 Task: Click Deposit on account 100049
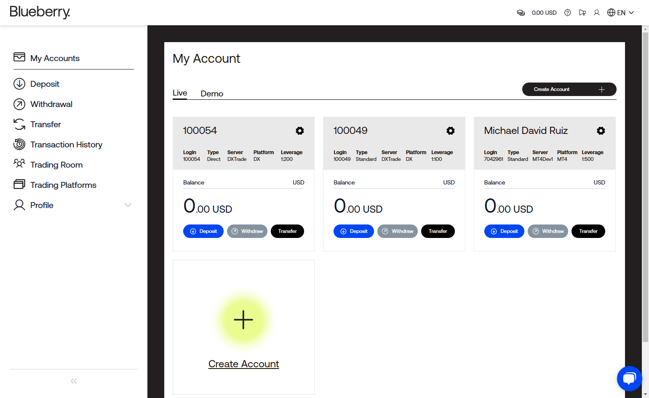point(354,231)
